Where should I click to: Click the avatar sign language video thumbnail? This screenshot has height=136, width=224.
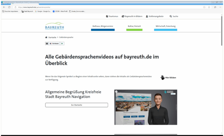pyautogui.click(x=146, y=107)
